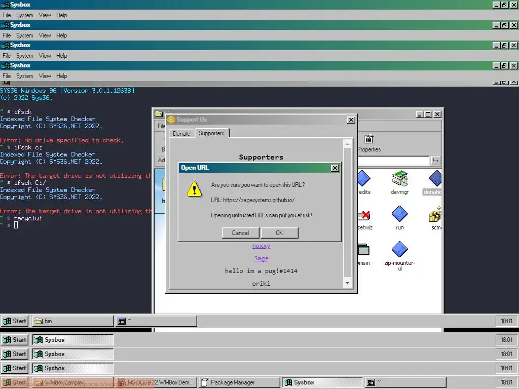519x389 pixels.
Task: Click the outermost Sysbox window title icon
Action: [x=5, y=5]
